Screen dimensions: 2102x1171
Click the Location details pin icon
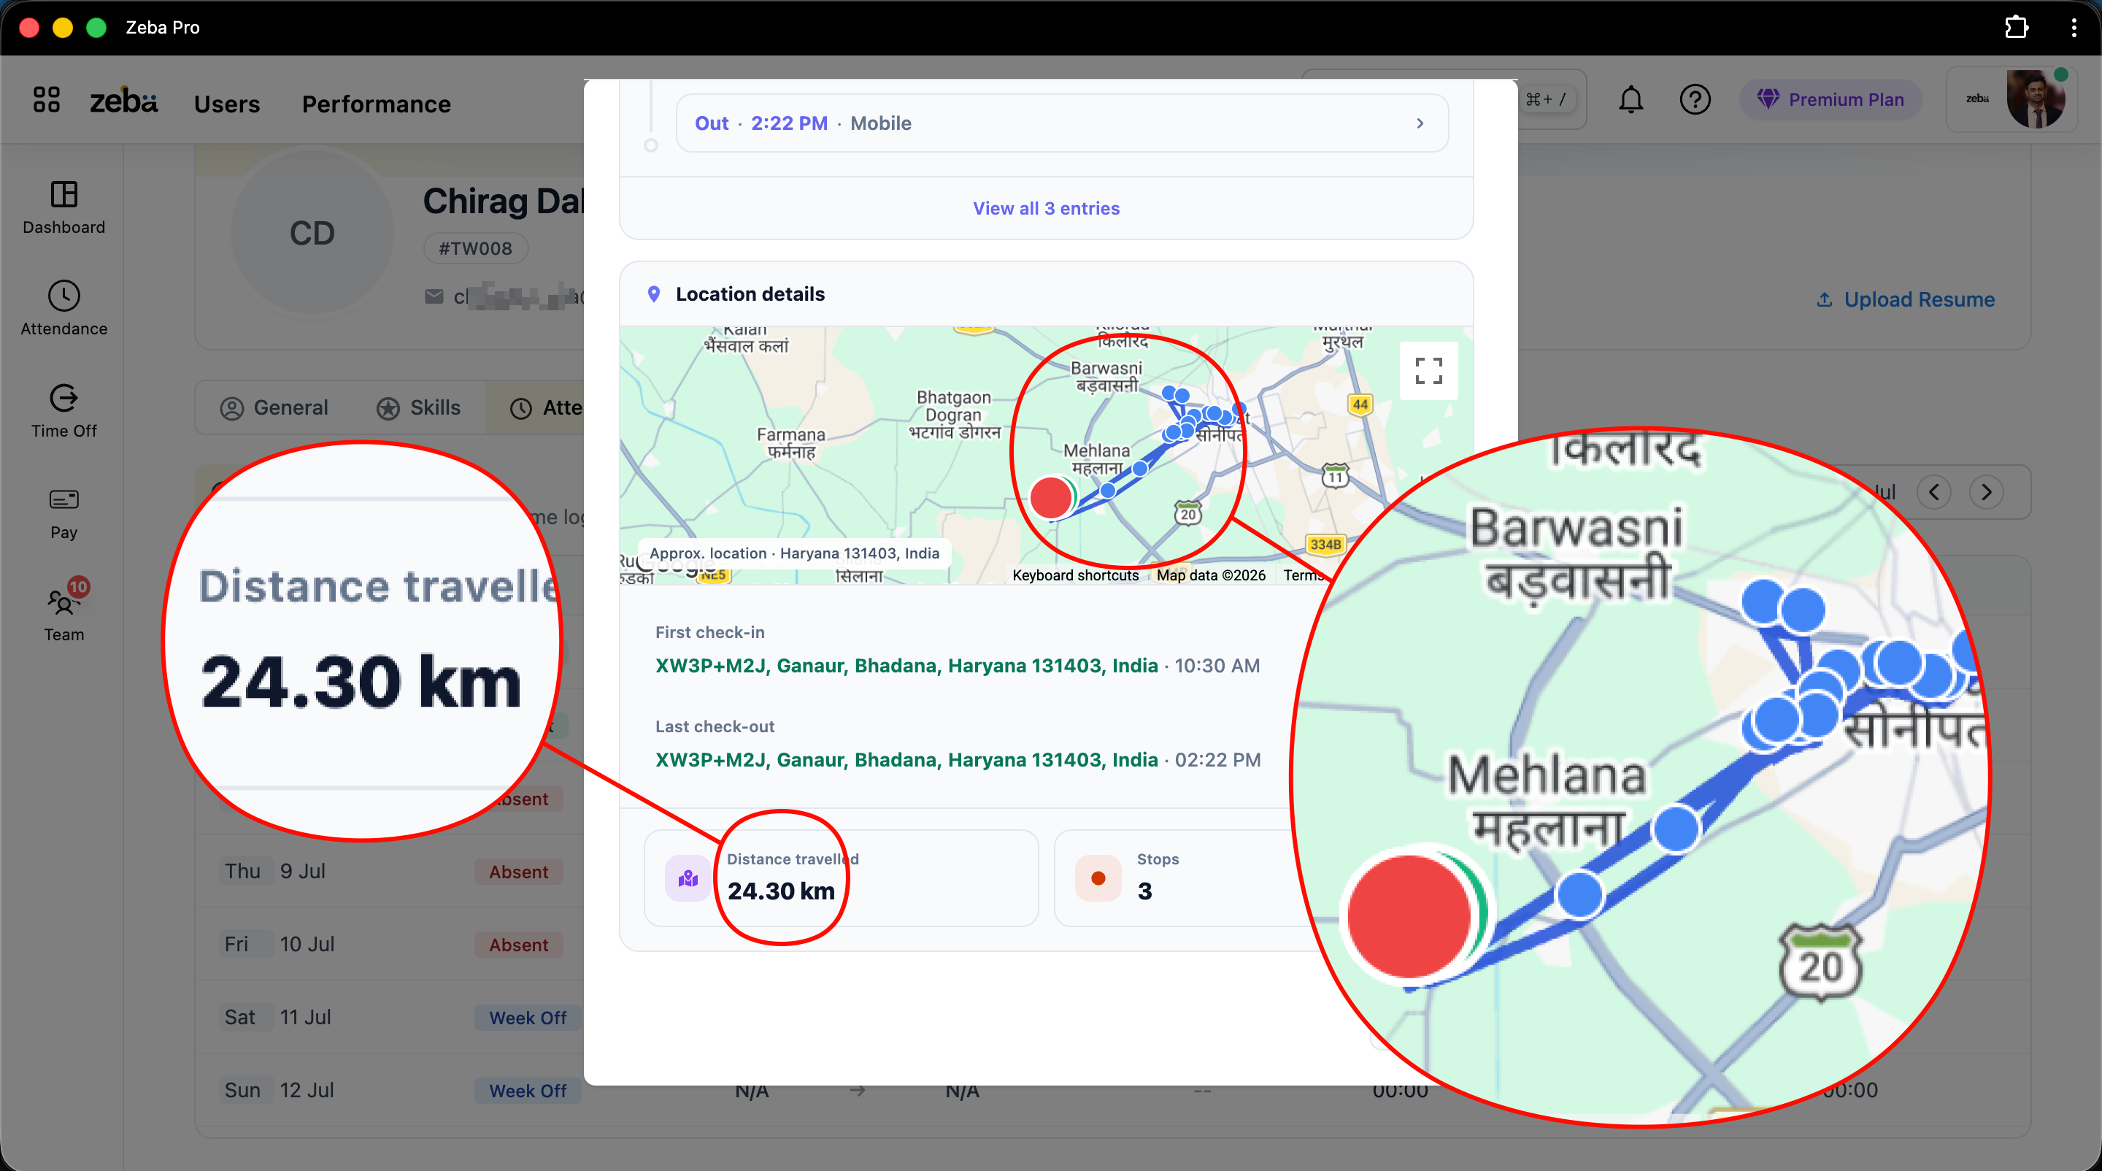(x=654, y=293)
